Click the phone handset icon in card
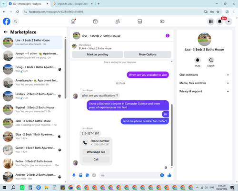The image size is (238, 191). (x=85, y=143)
